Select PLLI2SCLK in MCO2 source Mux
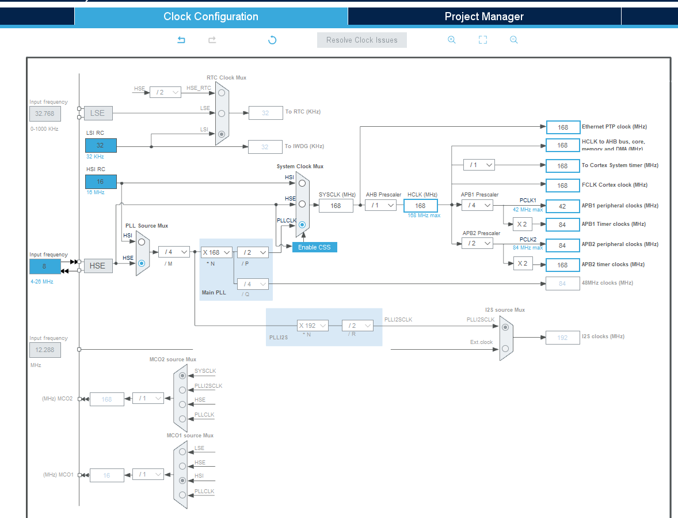The height and width of the screenshot is (518, 678). click(x=182, y=390)
